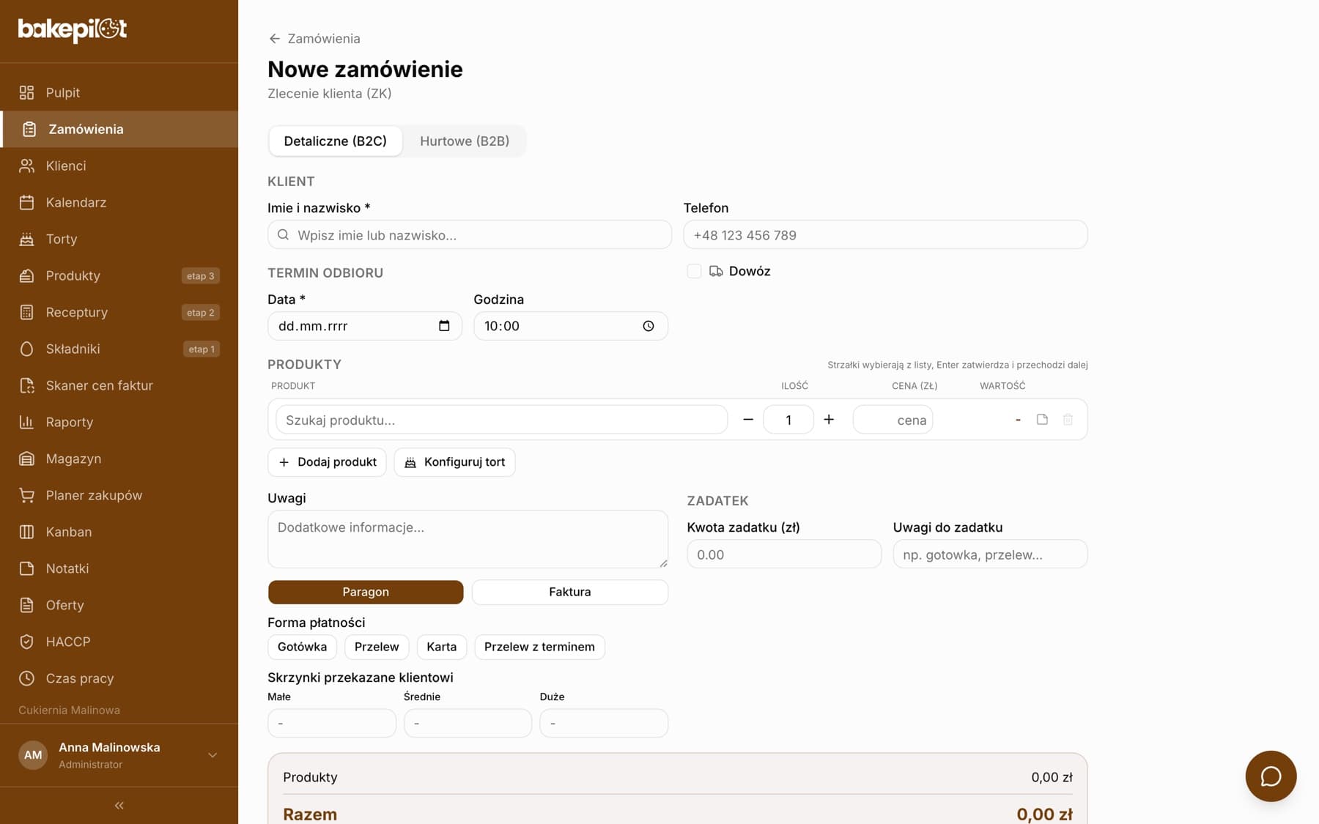This screenshot has width=1319, height=824.
Task: Open Produkty in sidebar
Action: click(119, 275)
